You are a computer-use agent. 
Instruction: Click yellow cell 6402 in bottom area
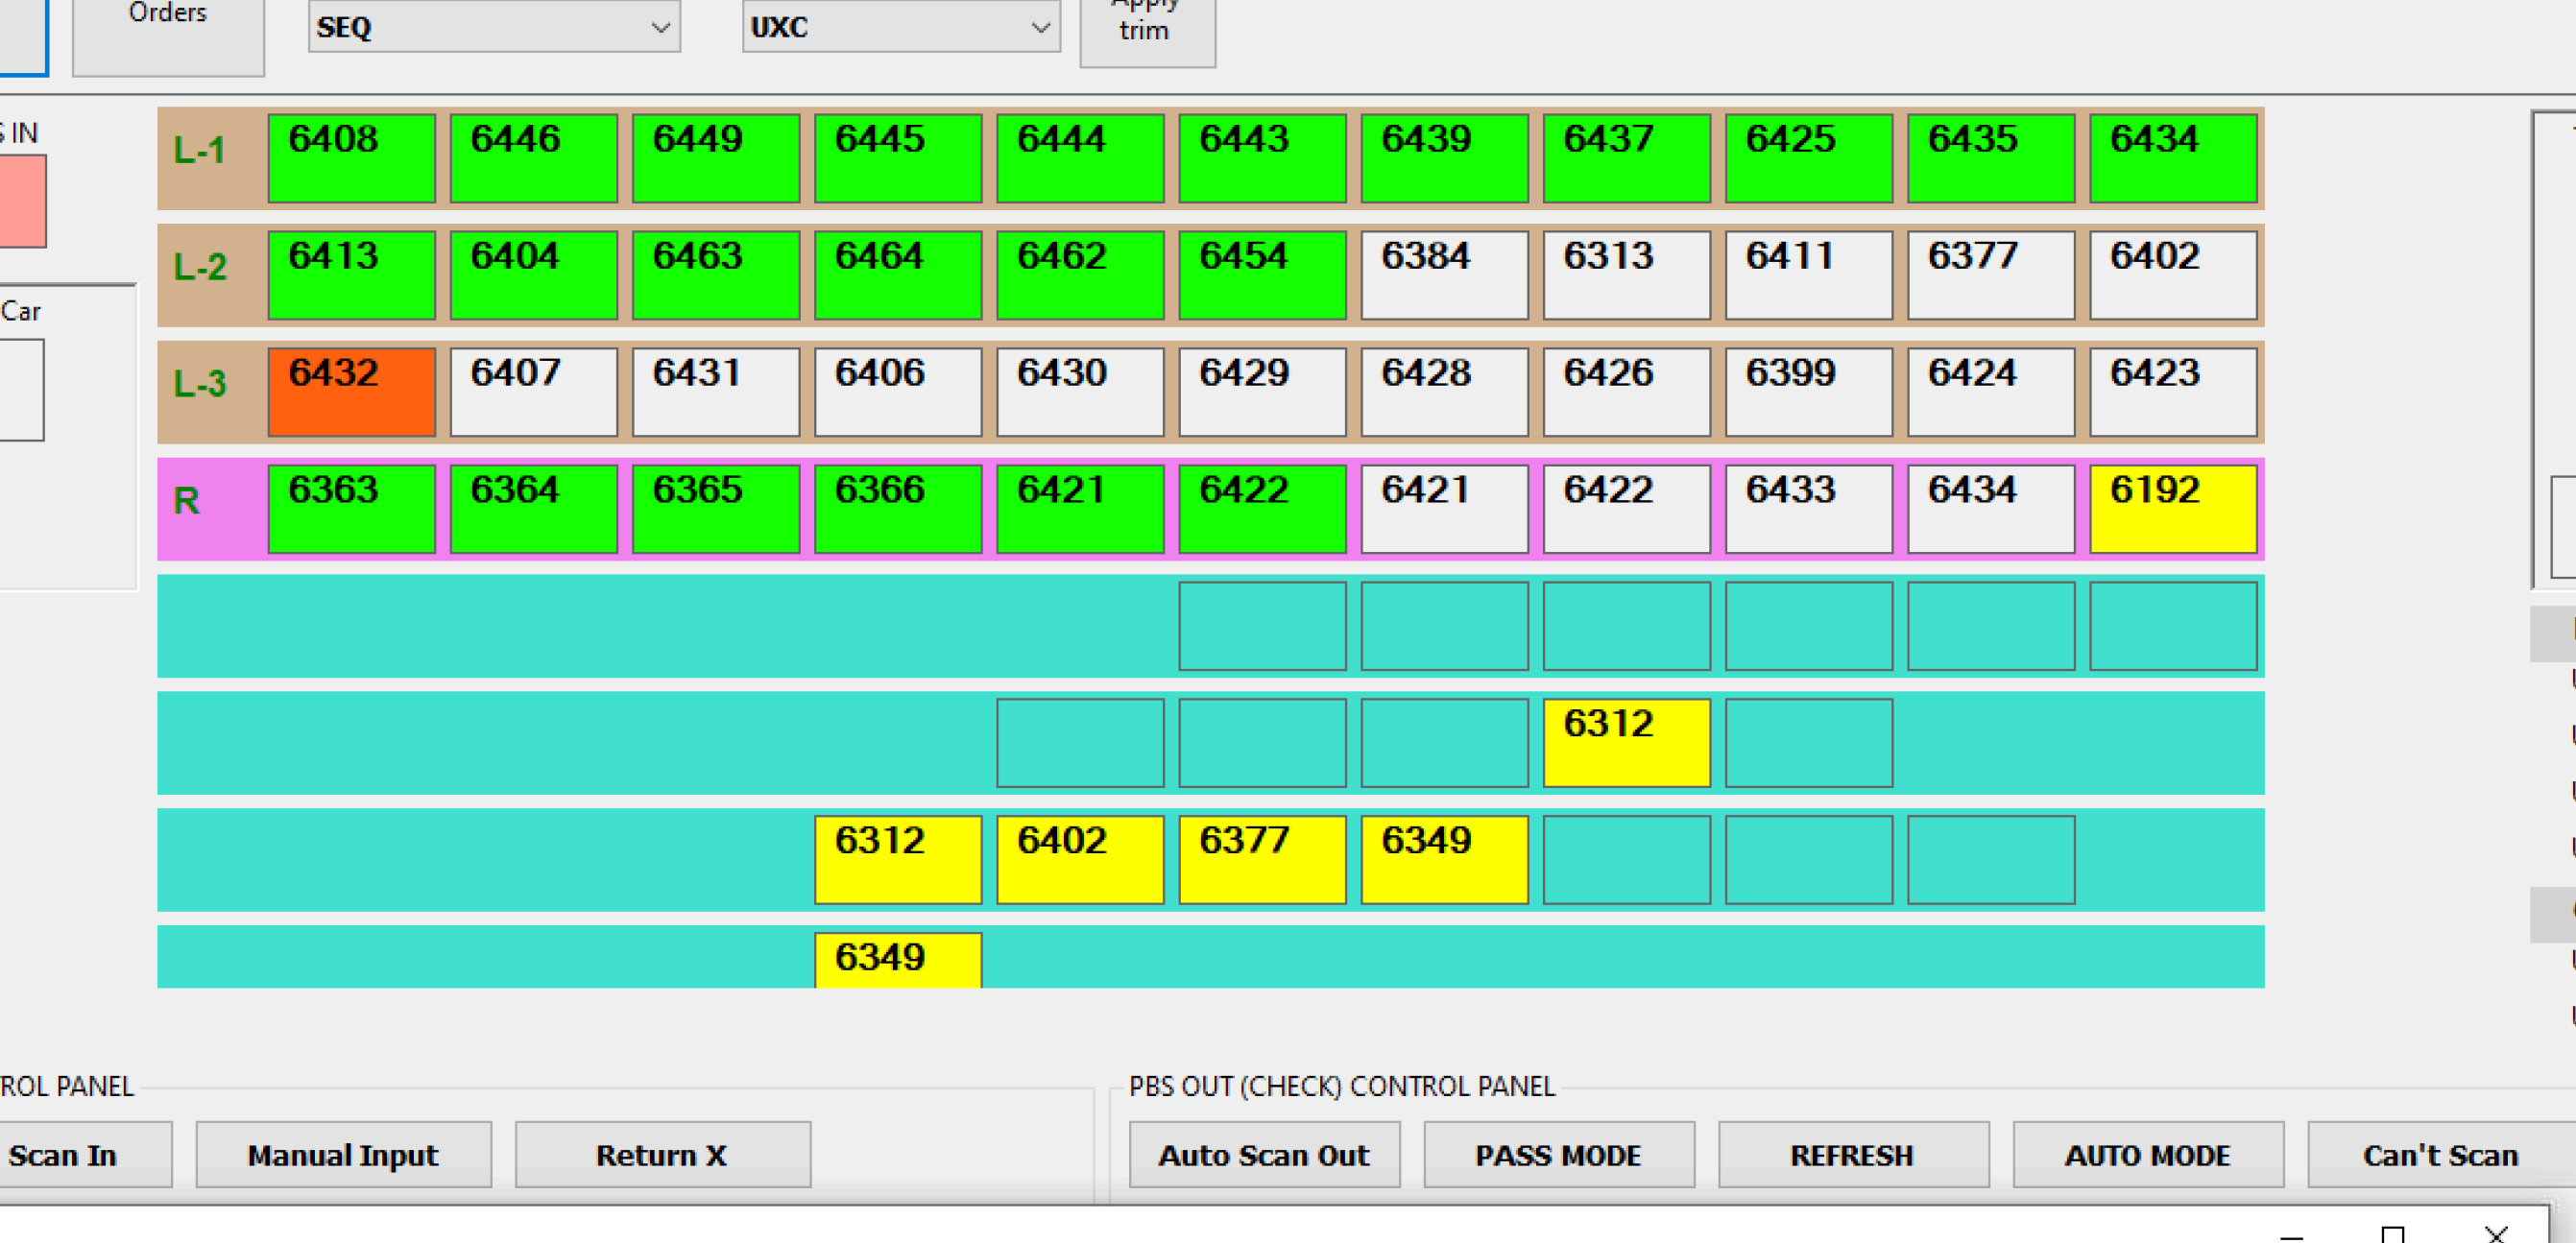click(1080, 859)
